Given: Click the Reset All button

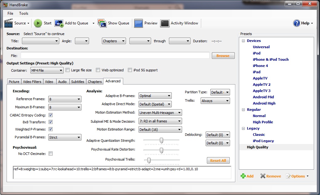Looking at the screenshot, I should (x=218, y=161).
